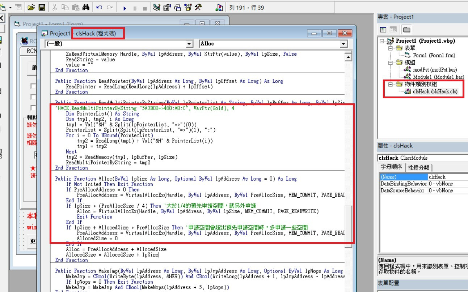Tick the third checkbox on the Form1 window

click(33, 108)
